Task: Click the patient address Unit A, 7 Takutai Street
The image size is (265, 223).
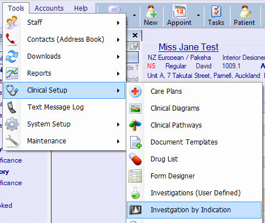Action: (204, 76)
